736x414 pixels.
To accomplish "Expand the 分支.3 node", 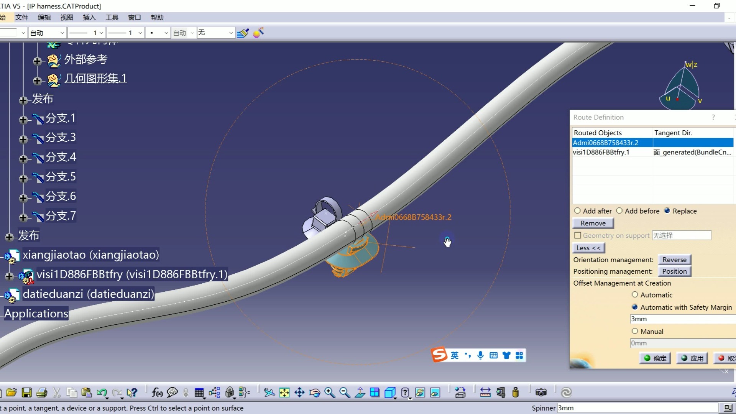I will point(23,139).
